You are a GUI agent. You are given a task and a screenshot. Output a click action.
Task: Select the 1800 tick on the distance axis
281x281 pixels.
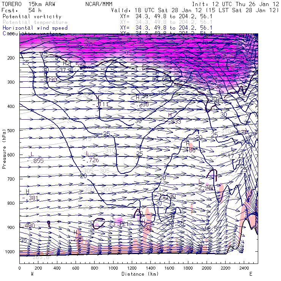click(x=188, y=268)
